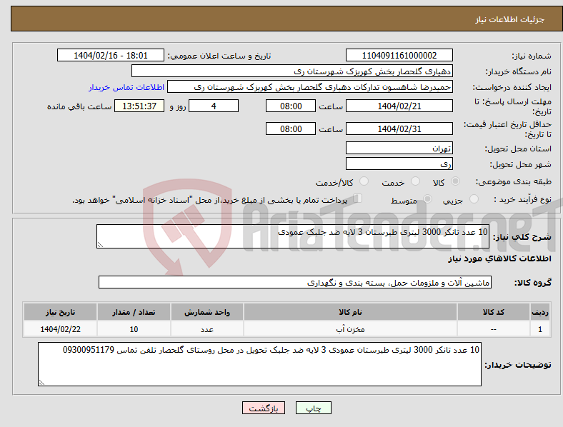Click the request creator name field
The image size is (563, 427).
pos(310,87)
